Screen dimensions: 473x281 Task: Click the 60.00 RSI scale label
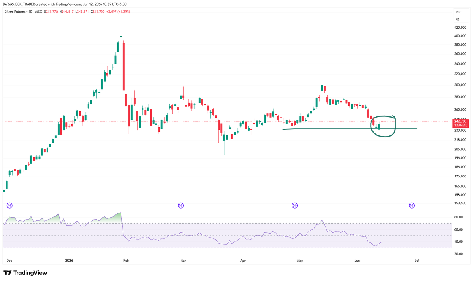click(x=458, y=229)
